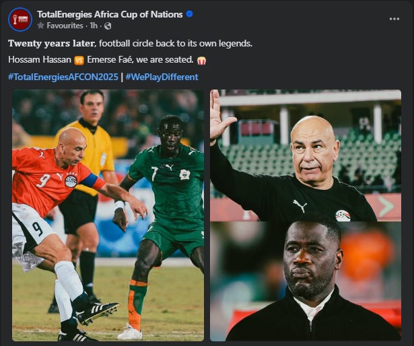Click the orange VS emoji
Image resolution: width=414 pixels, height=346 pixels.
tap(79, 61)
